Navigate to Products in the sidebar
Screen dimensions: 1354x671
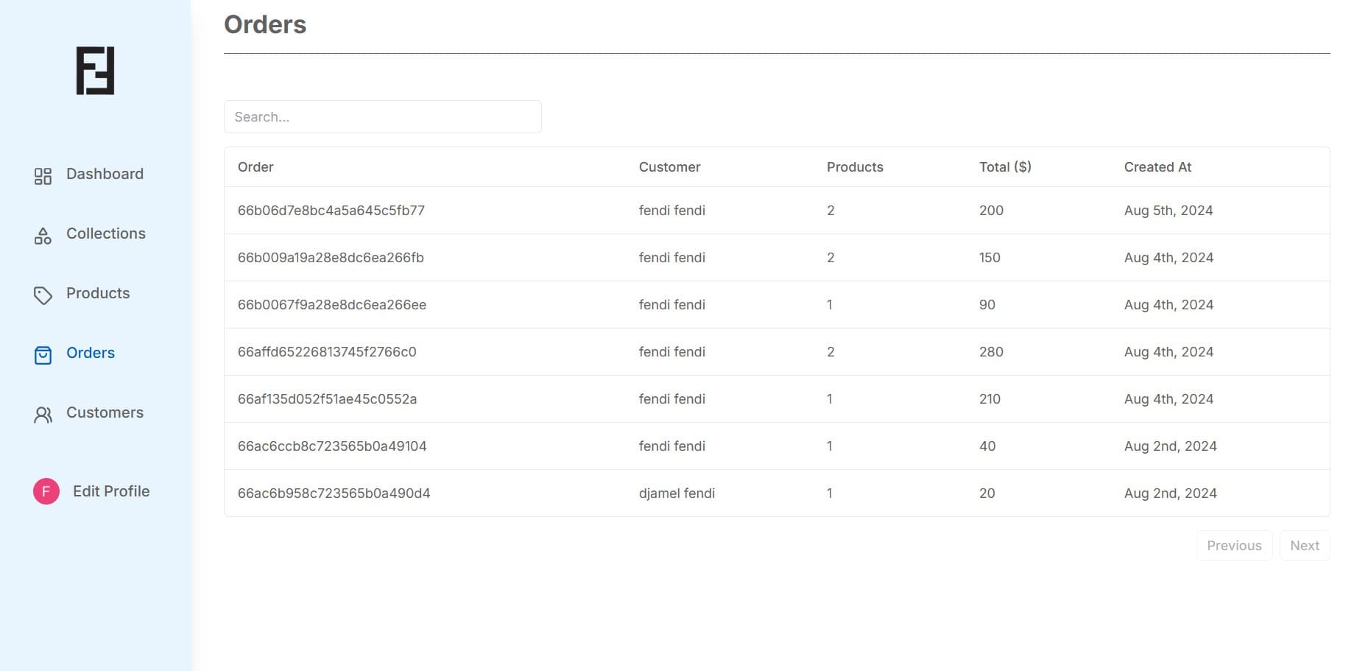pyautogui.click(x=98, y=293)
